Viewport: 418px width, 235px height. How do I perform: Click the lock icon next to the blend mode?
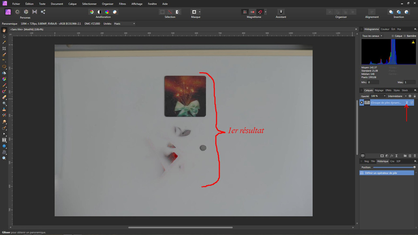(414, 96)
